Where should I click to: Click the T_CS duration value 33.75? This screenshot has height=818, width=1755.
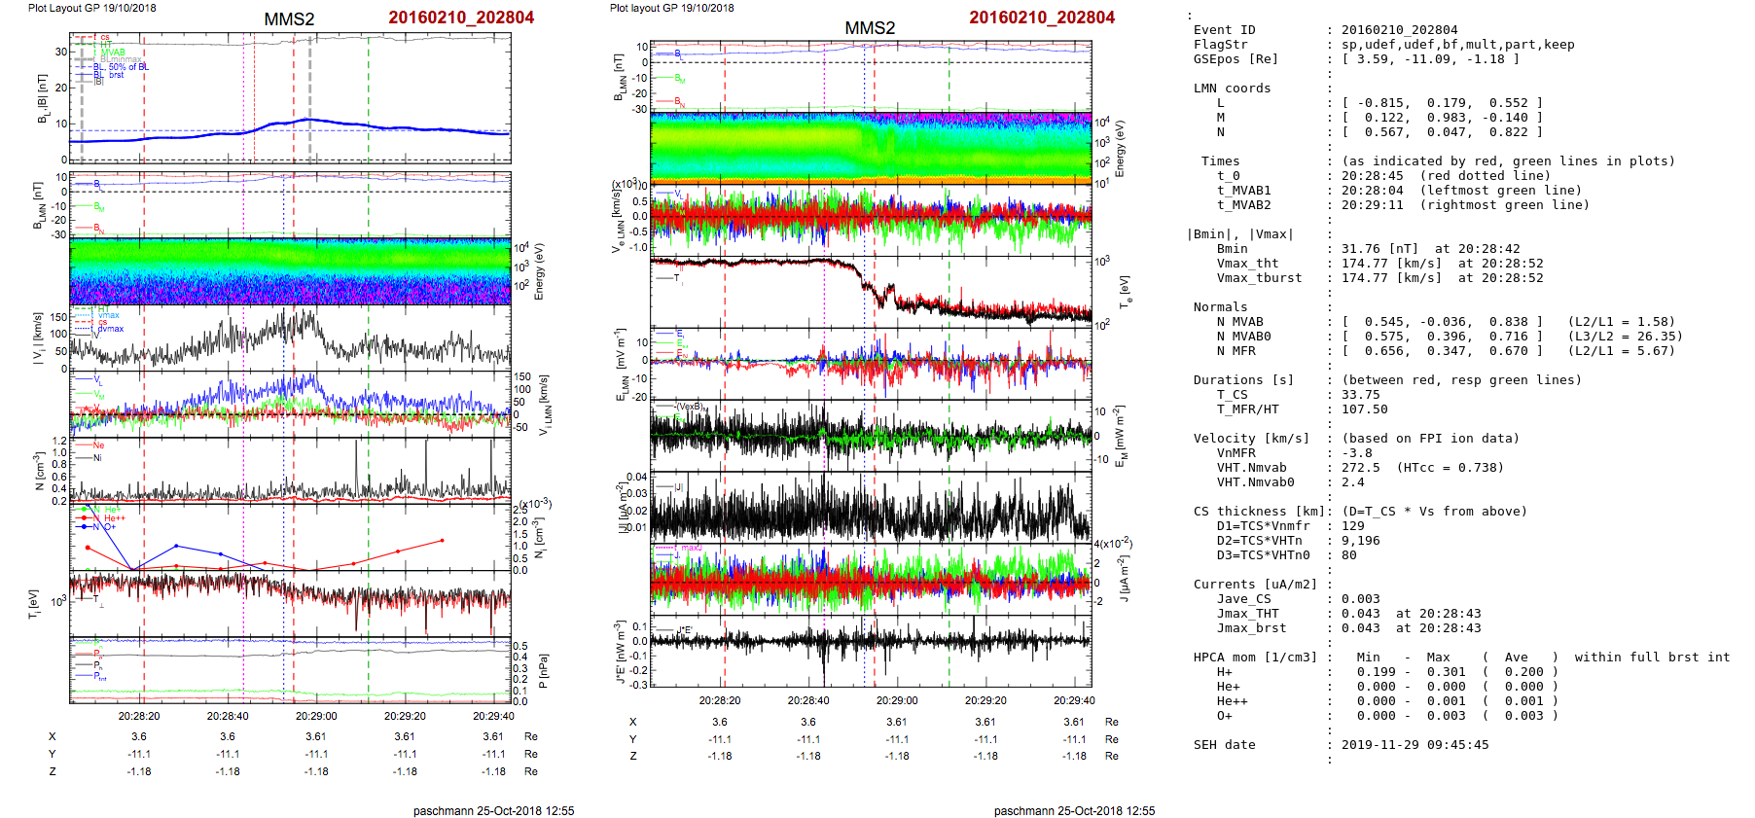(1360, 395)
